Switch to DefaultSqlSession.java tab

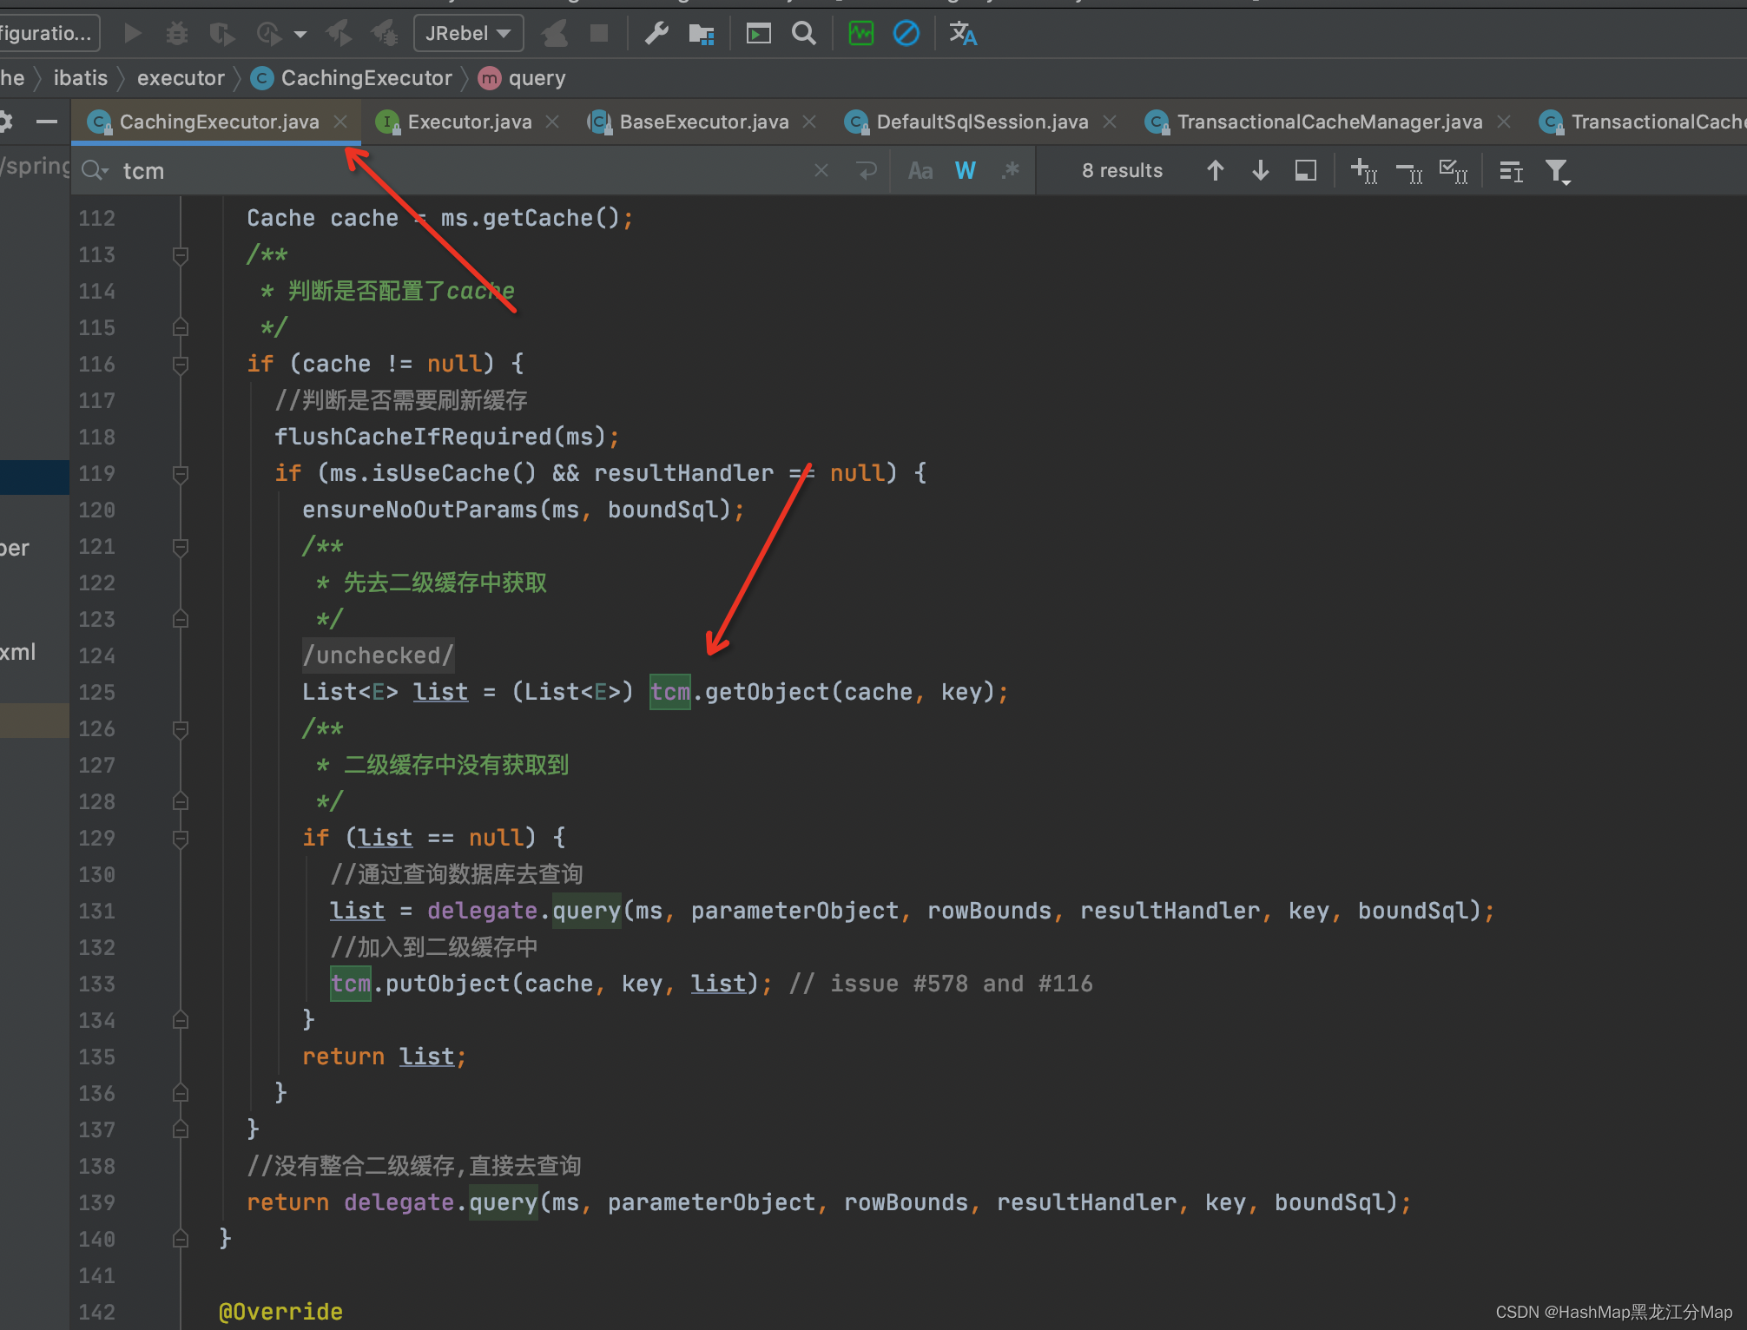pos(982,122)
